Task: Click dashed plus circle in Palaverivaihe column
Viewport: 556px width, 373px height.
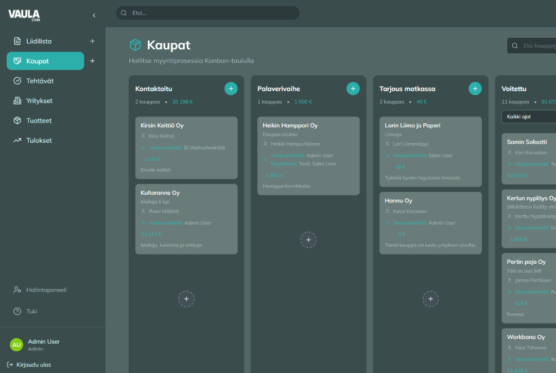Action: tap(308, 240)
